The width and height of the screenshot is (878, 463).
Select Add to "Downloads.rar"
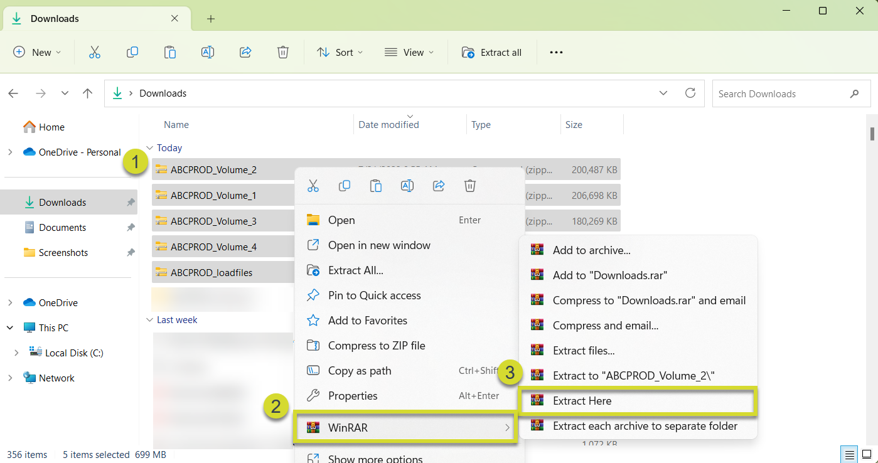pyautogui.click(x=638, y=275)
